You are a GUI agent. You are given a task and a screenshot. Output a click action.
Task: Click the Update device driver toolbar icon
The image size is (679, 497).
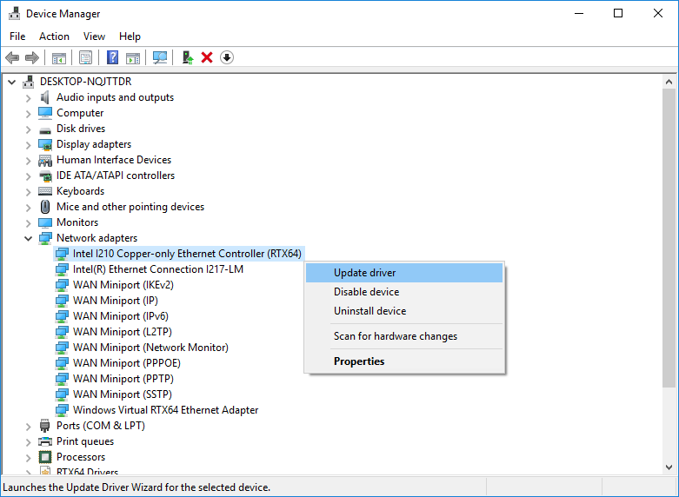[x=187, y=57]
